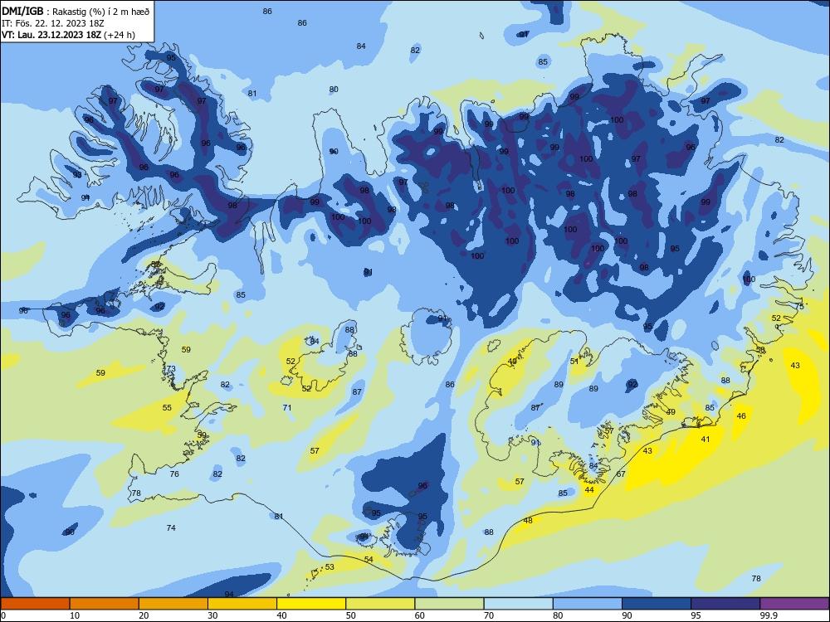Pick the 20–30 amber legend swatch
Image resolution: width=830 pixels, height=622 pixels.
tap(173, 604)
